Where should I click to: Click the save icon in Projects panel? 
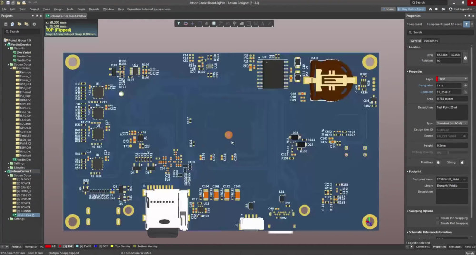pyautogui.click(x=5, y=24)
